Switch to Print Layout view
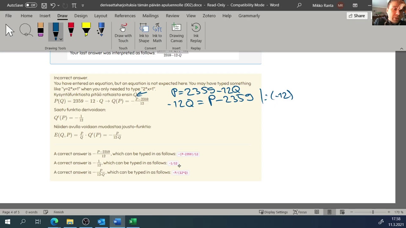The height and width of the screenshot is (228, 406). 329,212
